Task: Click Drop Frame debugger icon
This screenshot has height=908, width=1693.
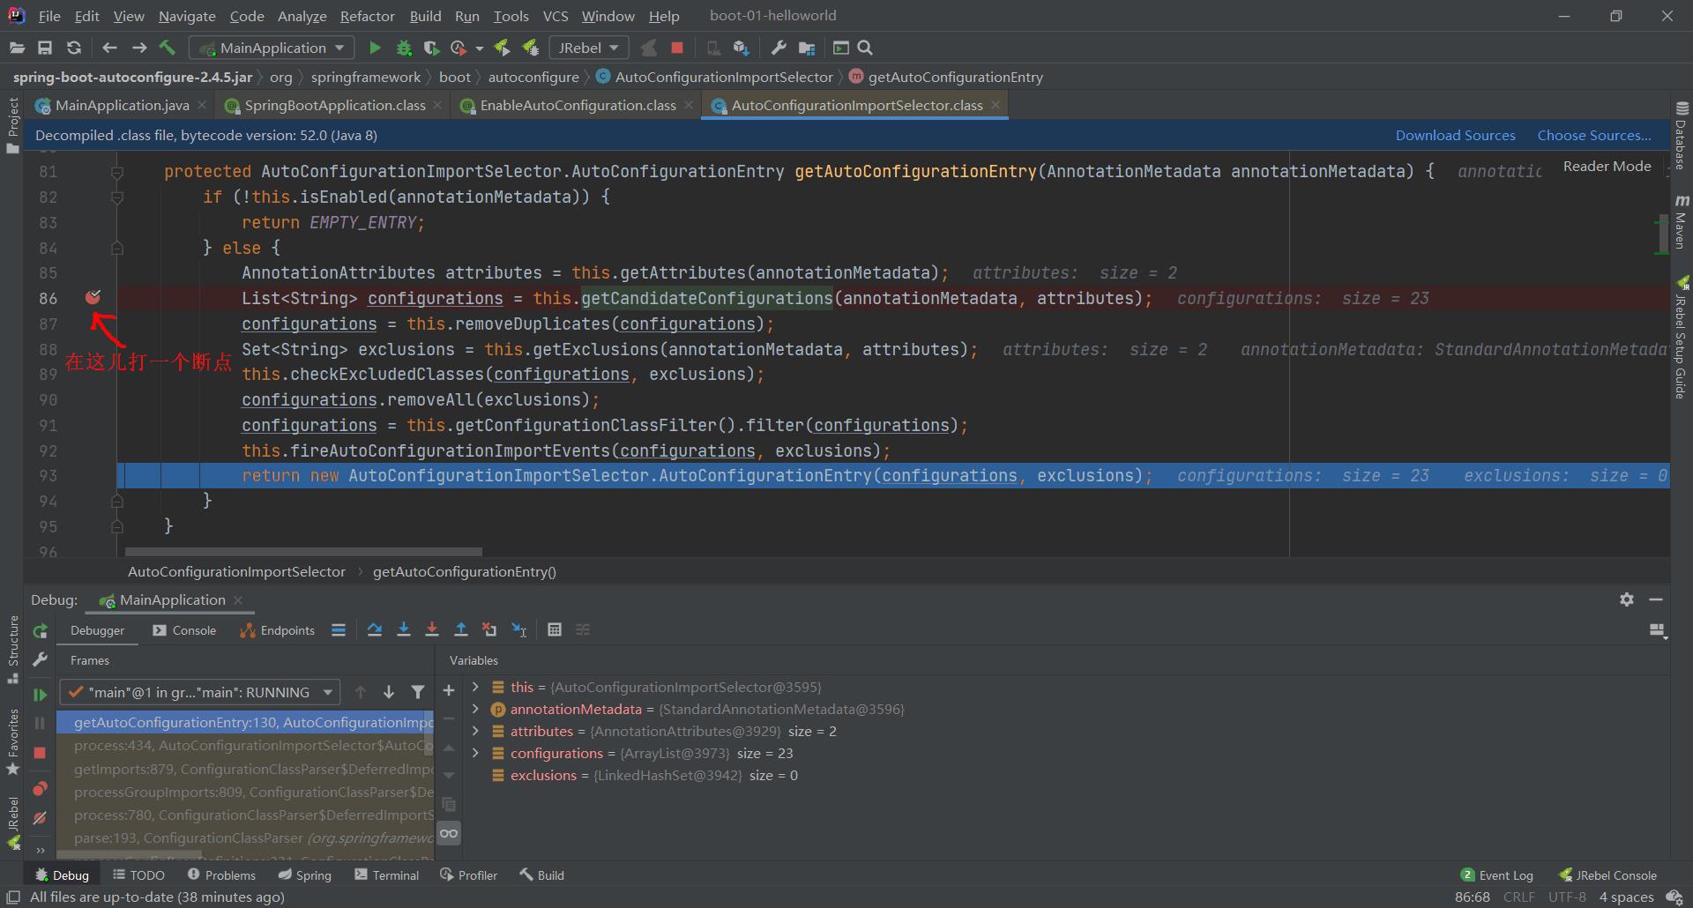Action: (489, 629)
